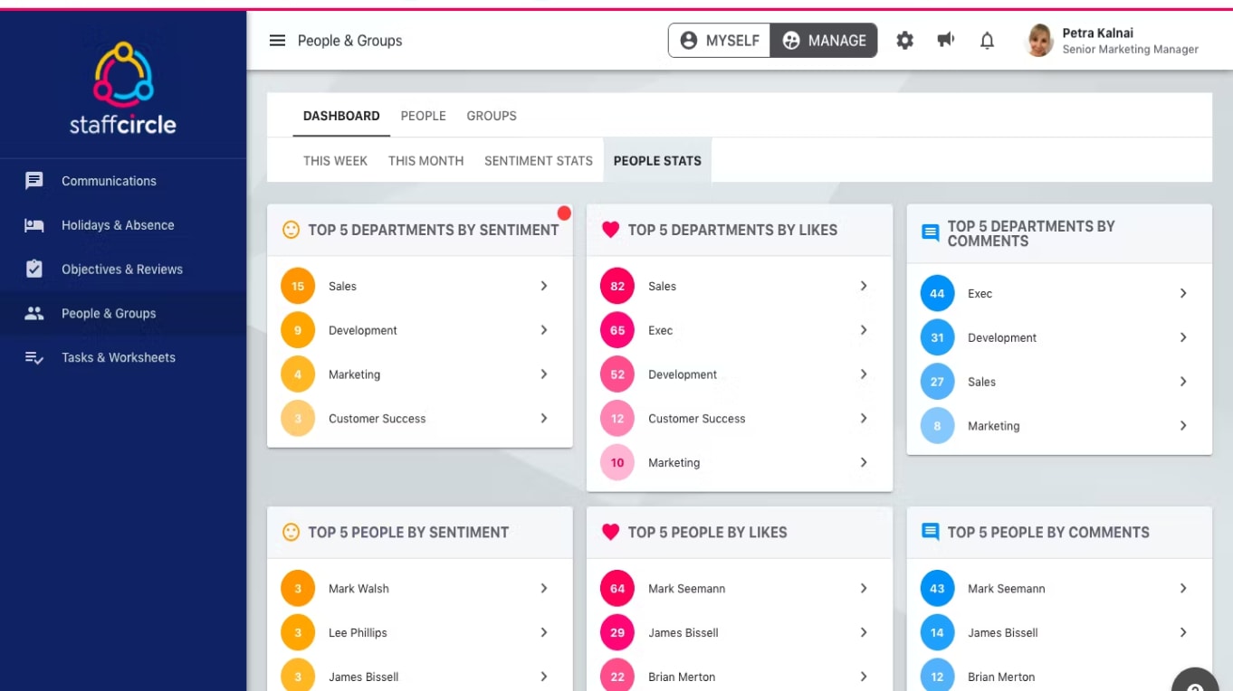The height and width of the screenshot is (691, 1233).
Task: Open Communications in the sidebar
Action: pyautogui.click(x=109, y=181)
